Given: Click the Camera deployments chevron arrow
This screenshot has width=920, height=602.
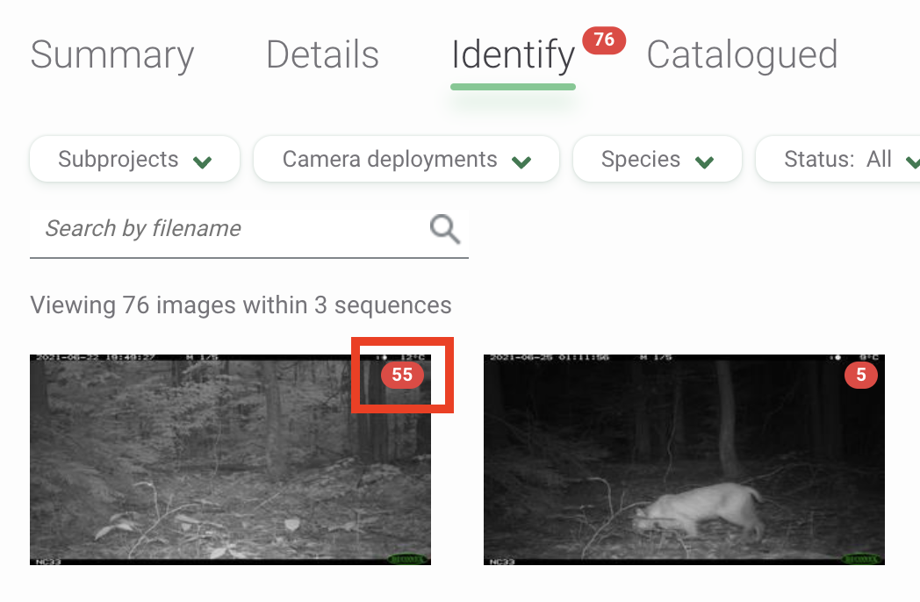Looking at the screenshot, I should [523, 160].
